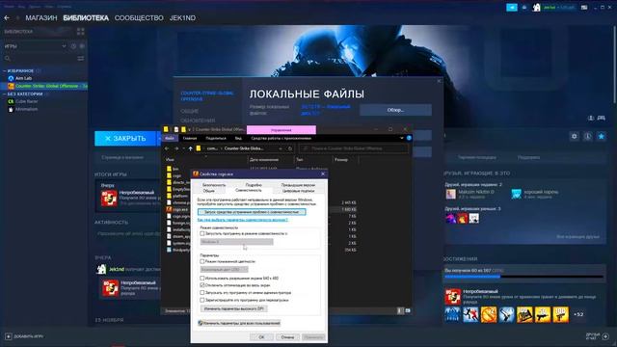Toggle disable fullscreen optimizations checkbox
The image size is (617, 347).
click(x=202, y=285)
